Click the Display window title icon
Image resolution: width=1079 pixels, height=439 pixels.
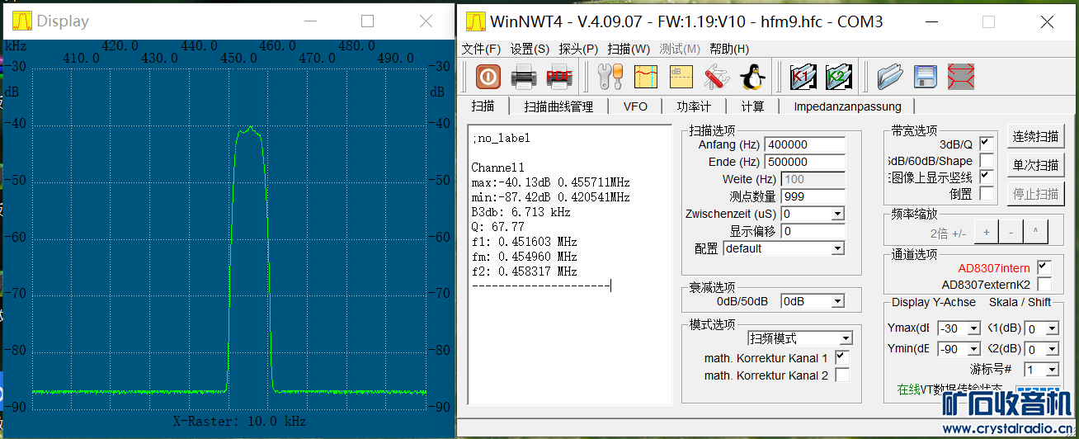[21, 21]
